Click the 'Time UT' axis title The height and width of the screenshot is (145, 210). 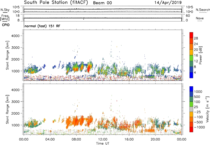[103, 143]
